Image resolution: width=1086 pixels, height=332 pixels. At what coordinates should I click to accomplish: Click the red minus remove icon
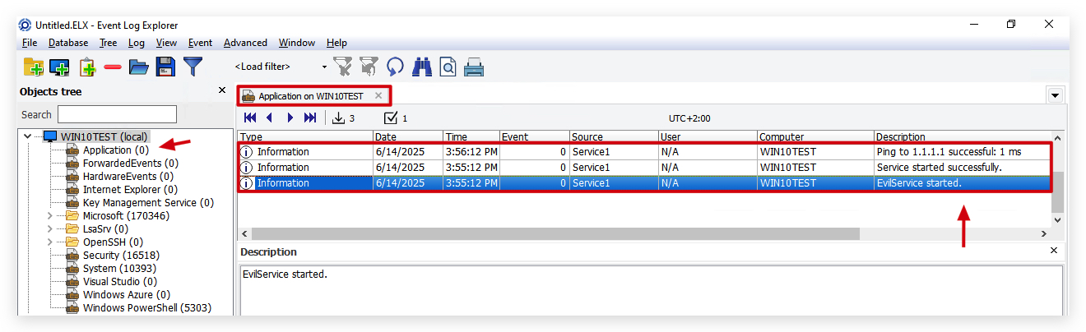point(113,67)
